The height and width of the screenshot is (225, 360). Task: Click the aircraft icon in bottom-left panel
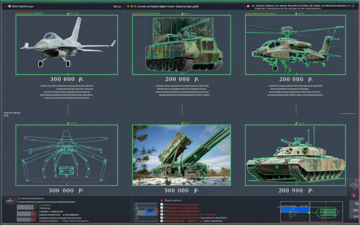coord(10,201)
